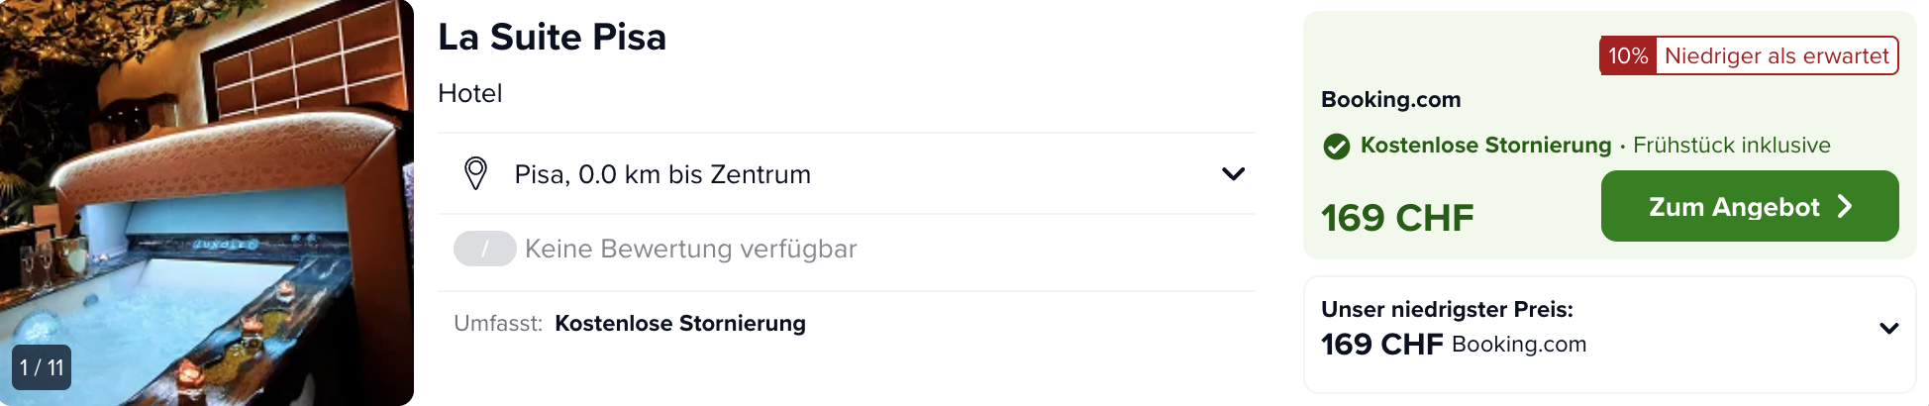Click the arrow icon inside Zum Angebot
Viewport: 1929px width, 406px height.
coord(1845,206)
